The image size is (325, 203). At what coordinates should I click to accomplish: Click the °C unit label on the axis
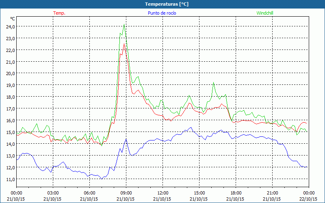pos(13,19)
